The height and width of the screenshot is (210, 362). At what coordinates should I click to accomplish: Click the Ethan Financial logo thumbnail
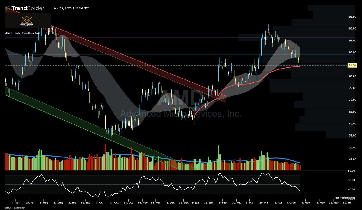tap(27, 21)
